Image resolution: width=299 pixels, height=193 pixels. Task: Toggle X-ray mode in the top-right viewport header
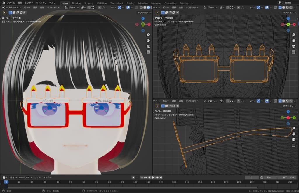275,8
